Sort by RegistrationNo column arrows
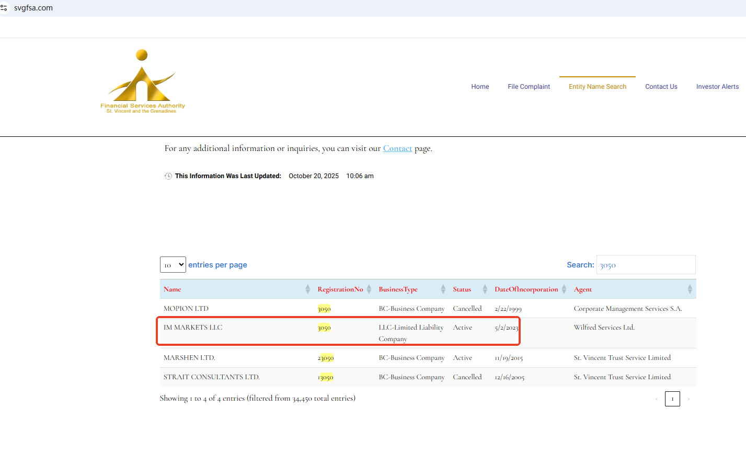The width and height of the screenshot is (746, 467). 369,289
